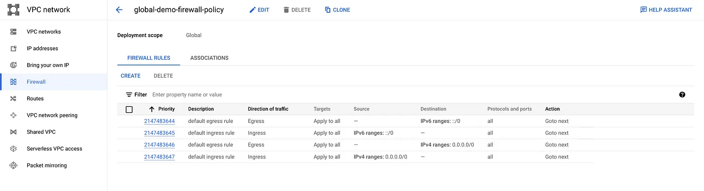Image resolution: width=704 pixels, height=191 pixels.
Task: Click the Routes sidebar icon
Action: click(14, 99)
